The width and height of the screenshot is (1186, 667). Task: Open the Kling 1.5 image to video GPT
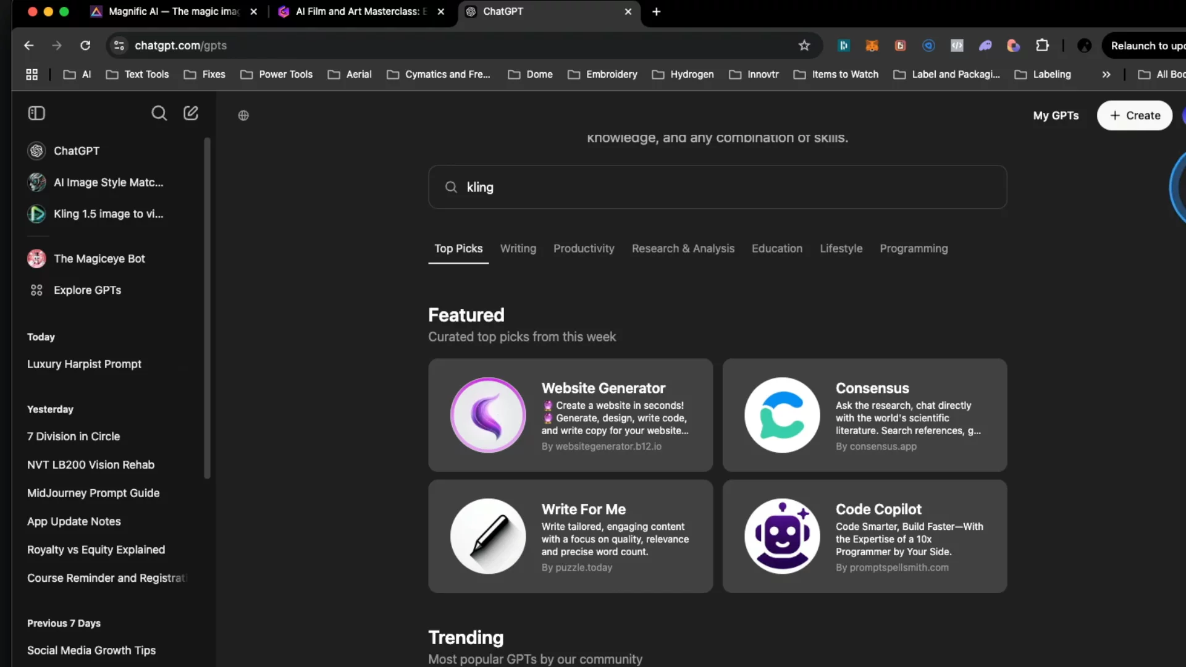(108, 214)
